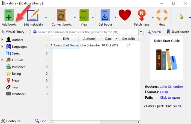The image size is (191, 124).
Task: Open Fetch news
Action: pos(142,17)
